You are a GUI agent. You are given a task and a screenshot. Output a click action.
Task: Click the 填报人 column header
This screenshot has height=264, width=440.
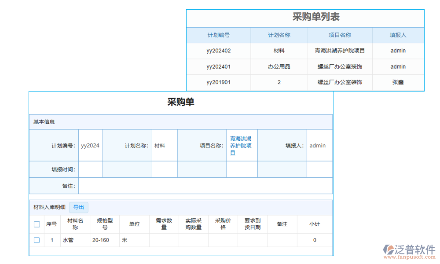point(398,35)
